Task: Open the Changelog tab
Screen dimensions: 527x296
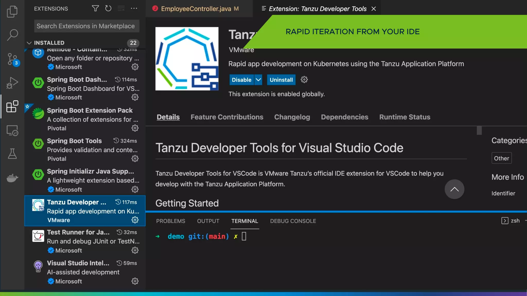Action: point(292,117)
